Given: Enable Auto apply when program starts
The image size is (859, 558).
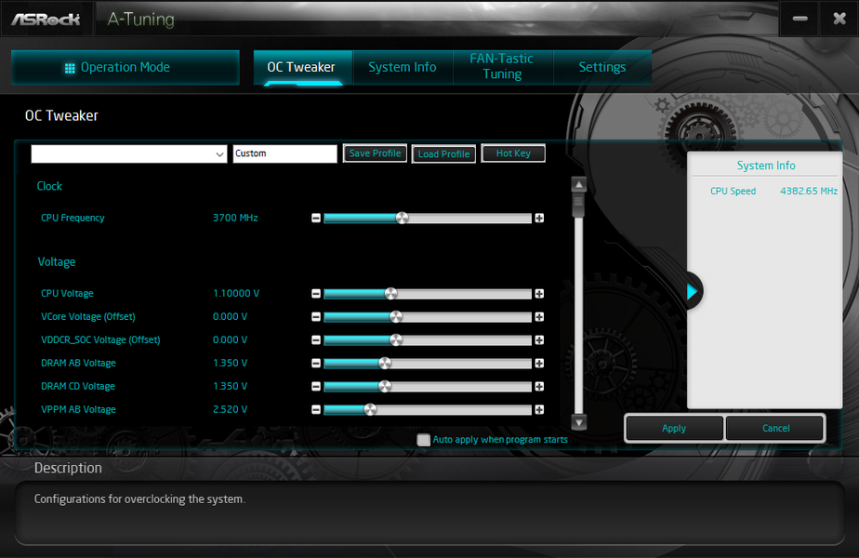Looking at the screenshot, I should click(424, 440).
